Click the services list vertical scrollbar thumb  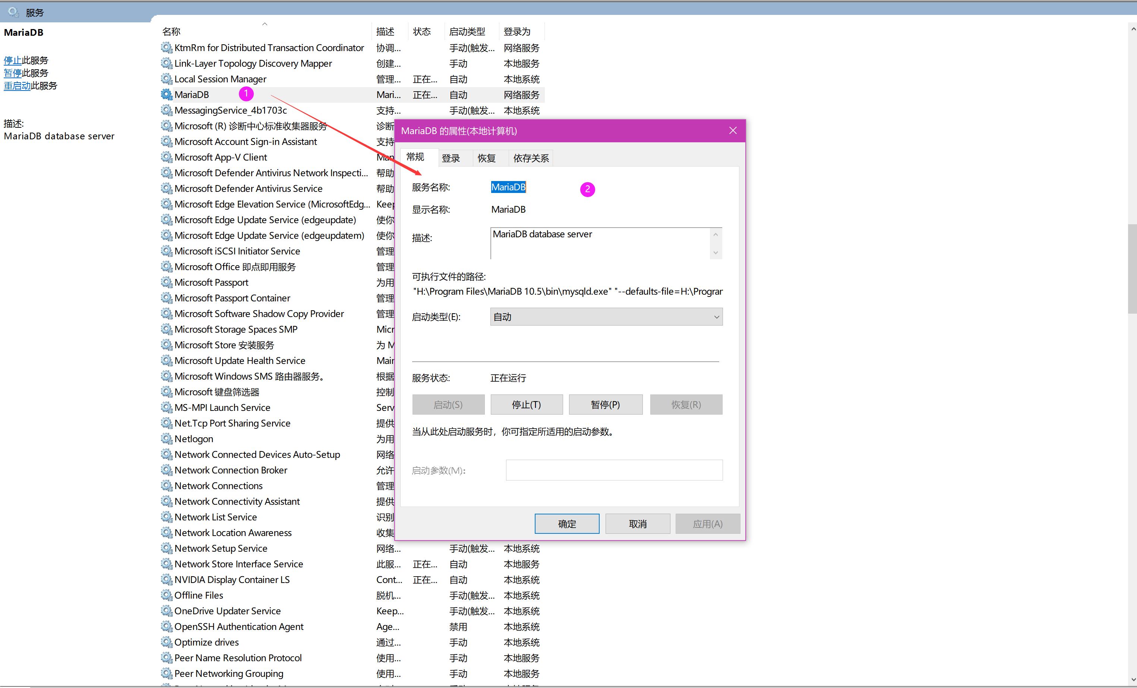[x=1132, y=268]
